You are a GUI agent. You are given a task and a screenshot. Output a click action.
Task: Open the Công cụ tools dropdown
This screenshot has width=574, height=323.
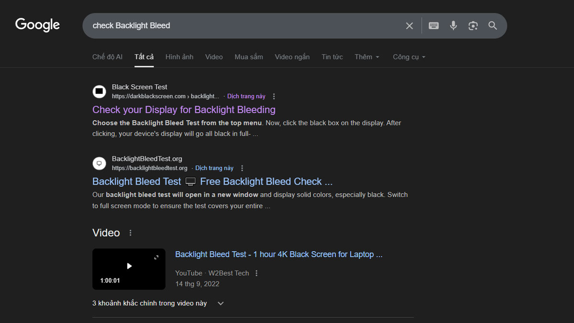coord(409,57)
